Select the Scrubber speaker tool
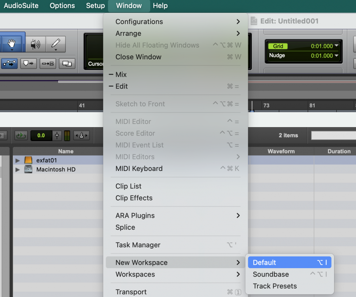 35,44
